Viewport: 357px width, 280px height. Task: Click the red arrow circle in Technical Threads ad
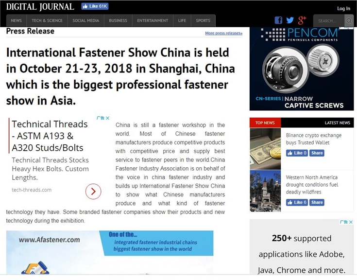[93, 192]
